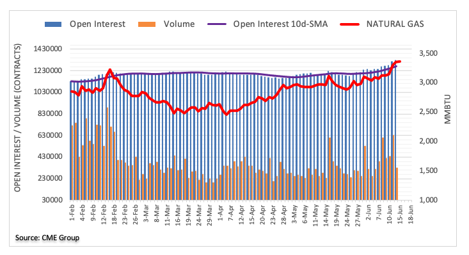
Task: Click the blue Open Interest legend swatch
Action: tap(53, 24)
